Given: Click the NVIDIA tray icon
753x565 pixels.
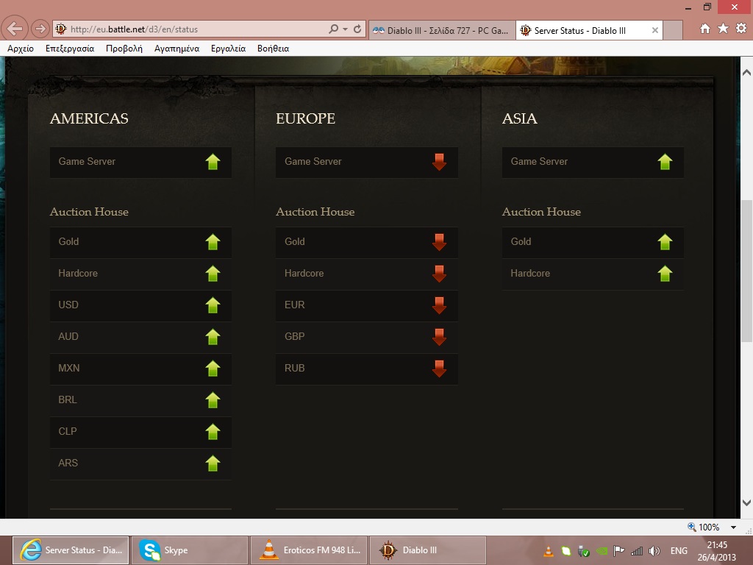Looking at the screenshot, I should [602, 551].
